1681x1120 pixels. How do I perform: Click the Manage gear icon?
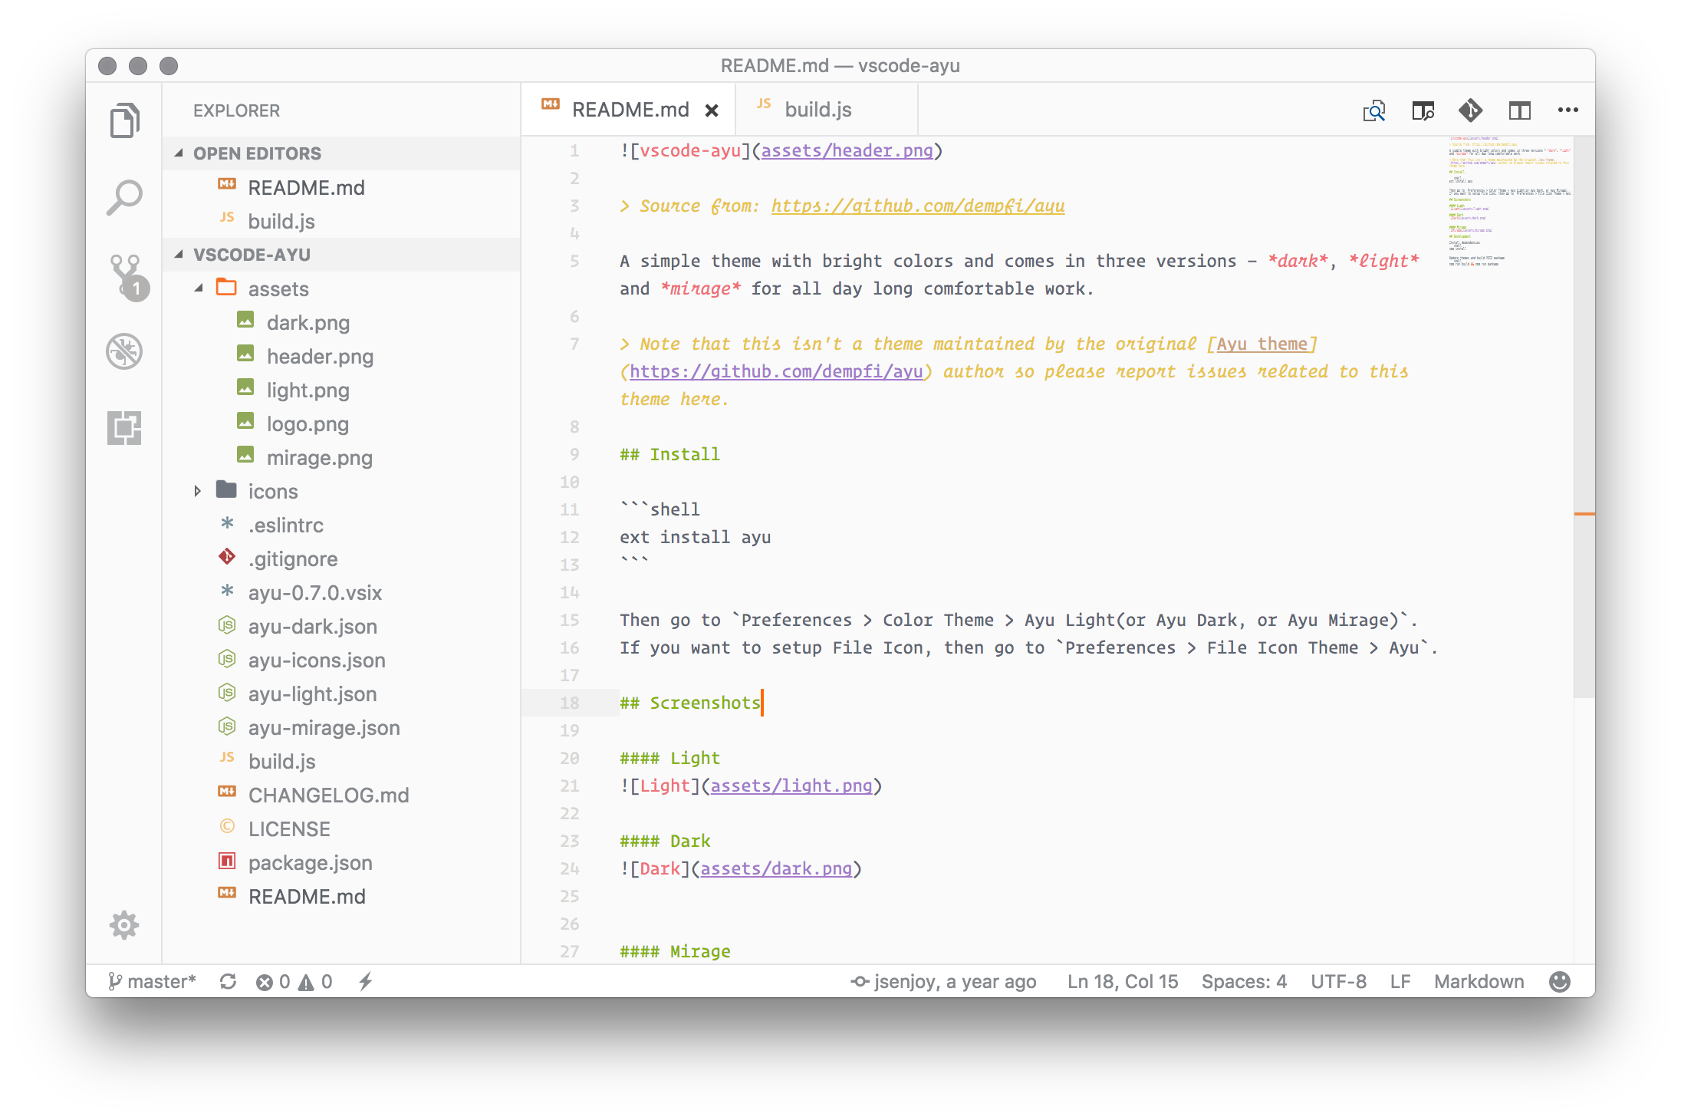pyautogui.click(x=124, y=925)
